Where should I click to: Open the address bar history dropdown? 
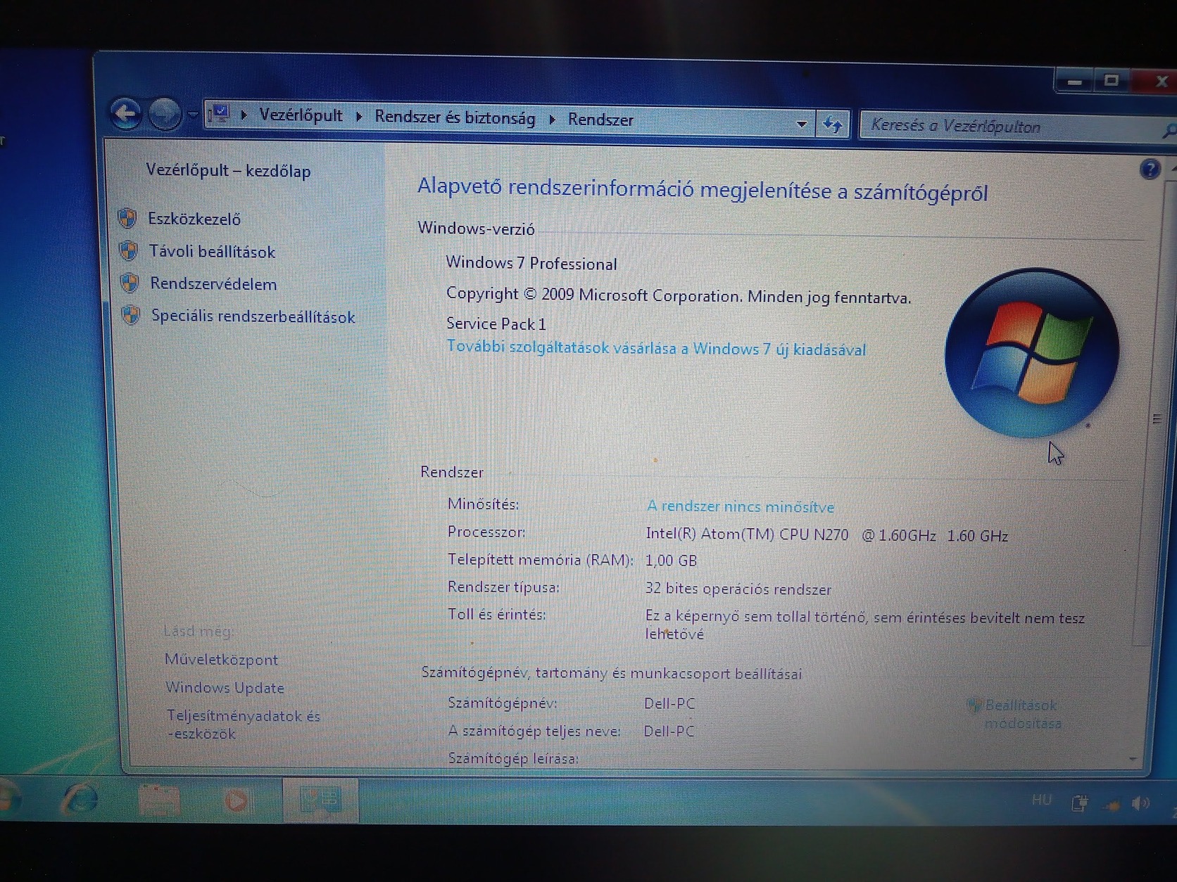(x=801, y=124)
